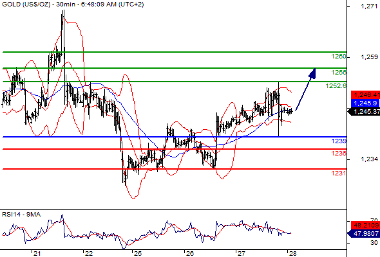Click the 1,259 price axis label
The image size is (380, 257).
coord(369,57)
